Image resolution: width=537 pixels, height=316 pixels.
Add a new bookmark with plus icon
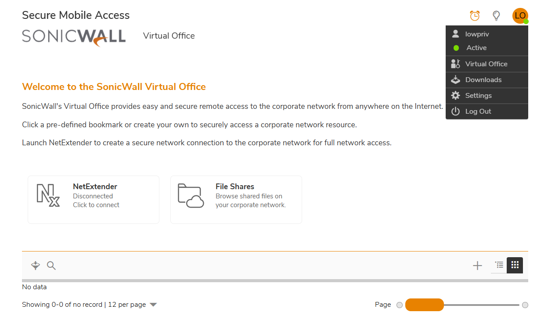tap(477, 265)
